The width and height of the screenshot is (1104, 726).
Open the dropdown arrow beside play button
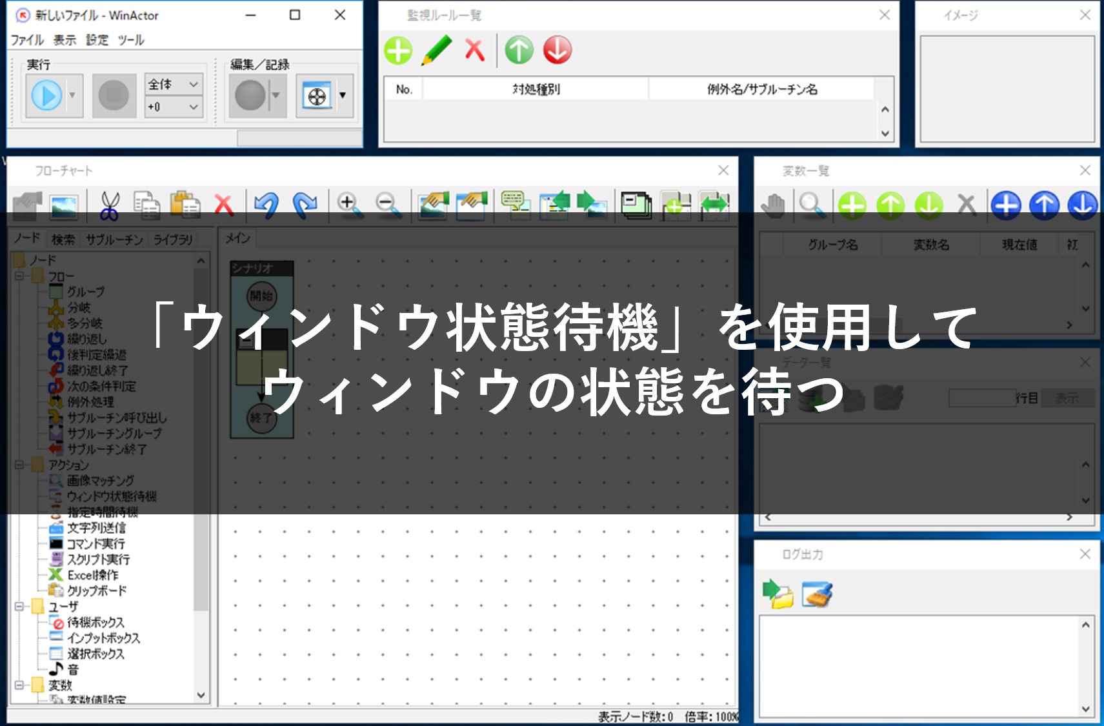coord(73,96)
